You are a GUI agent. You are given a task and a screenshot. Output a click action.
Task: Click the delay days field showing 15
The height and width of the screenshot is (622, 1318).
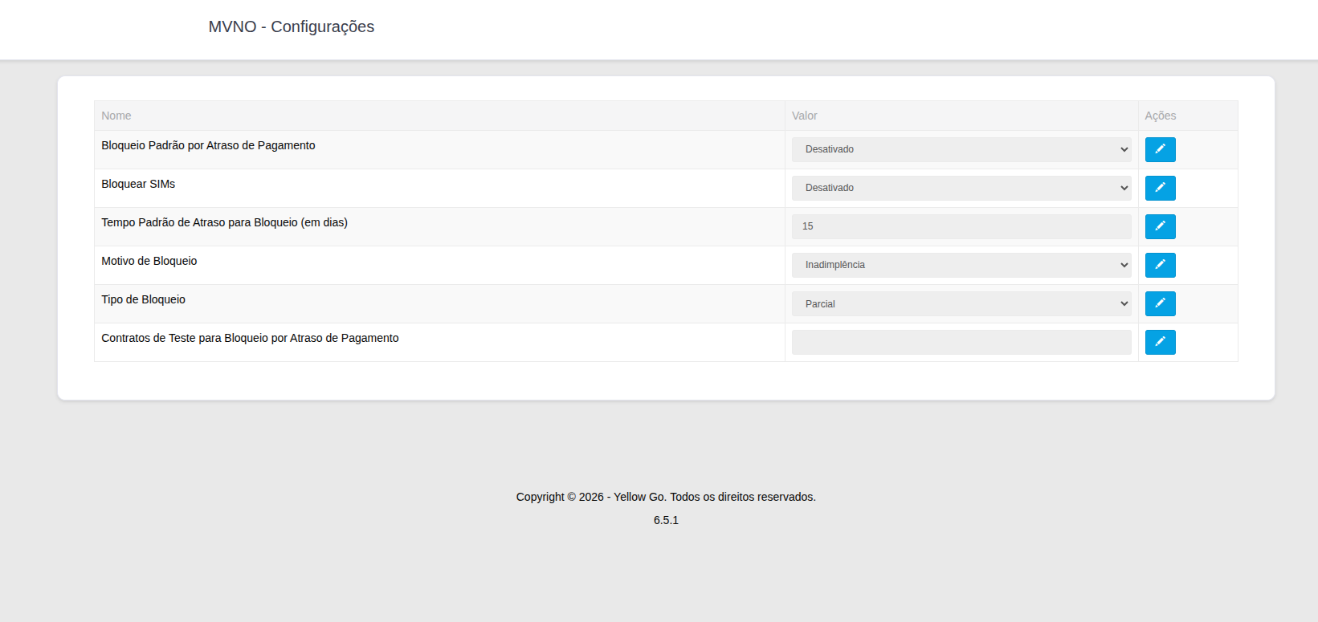click(961, 226)
